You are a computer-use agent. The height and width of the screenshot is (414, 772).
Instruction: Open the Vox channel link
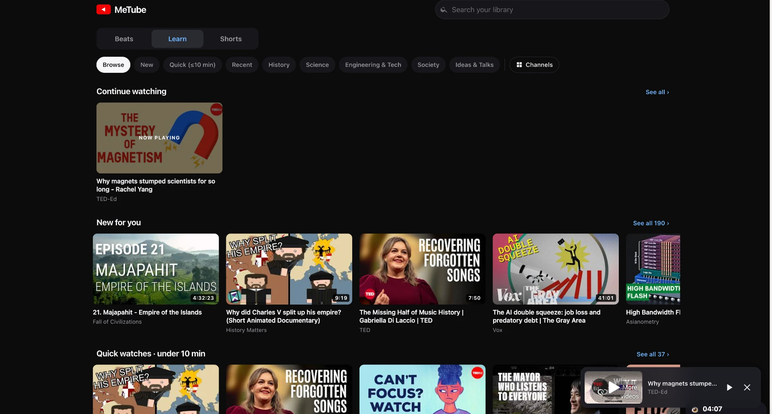tap(497, 330)
